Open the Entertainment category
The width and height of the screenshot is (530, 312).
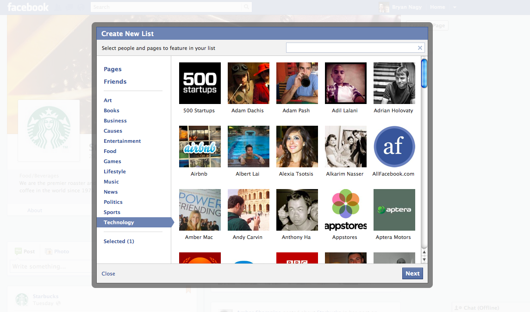[x=122, y=141]
